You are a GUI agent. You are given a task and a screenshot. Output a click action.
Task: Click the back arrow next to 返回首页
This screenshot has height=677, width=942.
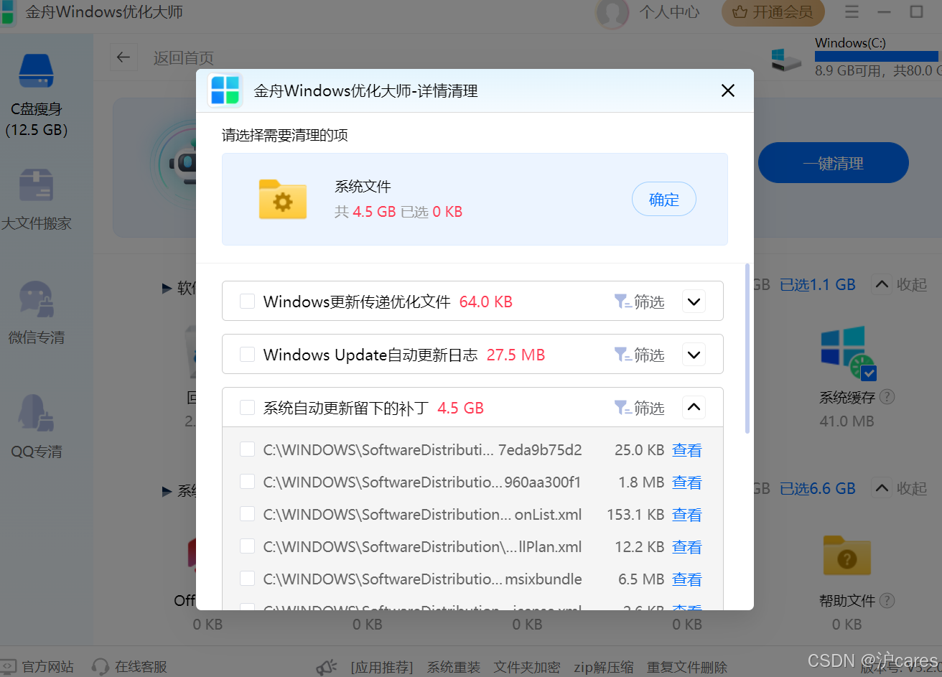[123, 57]
